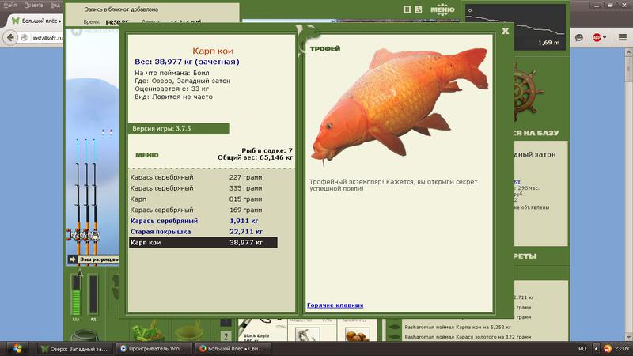This screenshot has height=356, width=633.
Task: Click the browser scrollbar up arrow
Action: (628, 52)
